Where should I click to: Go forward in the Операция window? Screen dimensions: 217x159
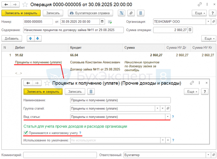point(15,5)
